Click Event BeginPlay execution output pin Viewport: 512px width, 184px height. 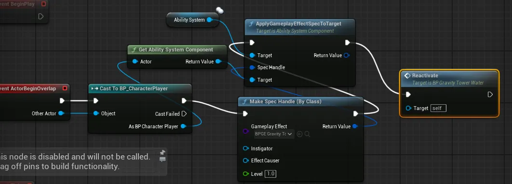pyautogui.click(x=41, y=16)
